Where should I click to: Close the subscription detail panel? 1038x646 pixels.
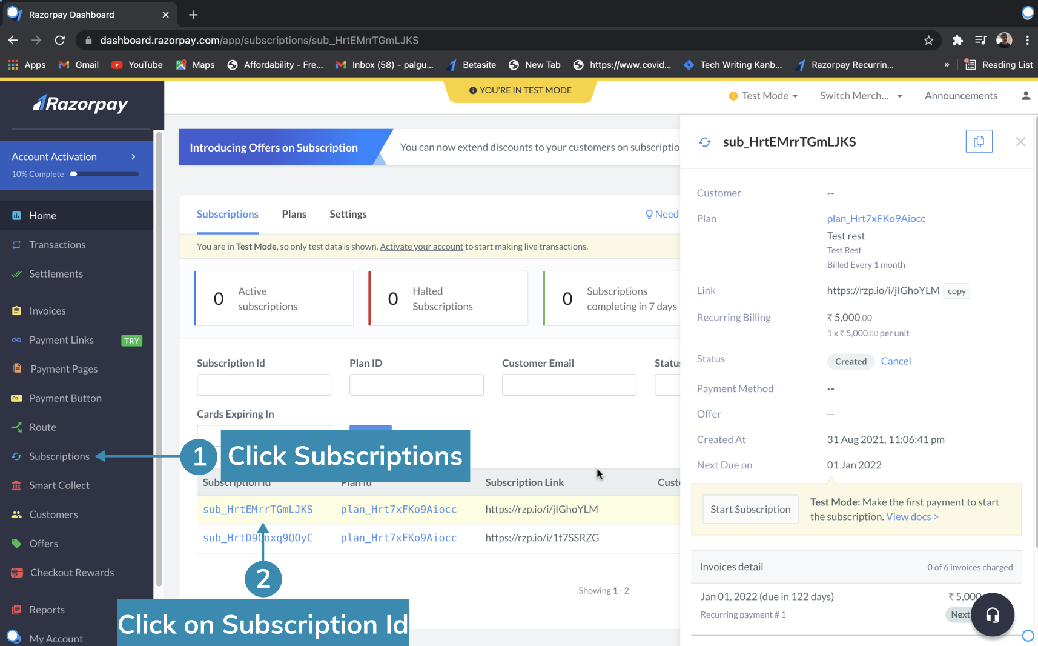(x=1020, y=142)
